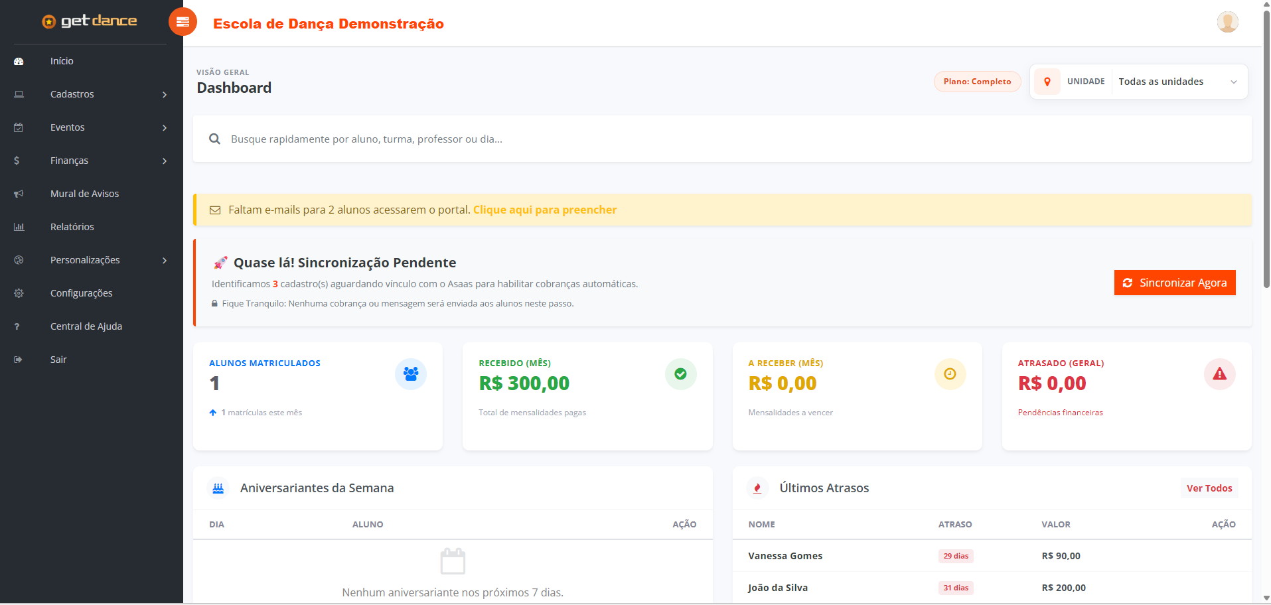
Task: Focus the quick search input field
Action: [x=722, y=139]
